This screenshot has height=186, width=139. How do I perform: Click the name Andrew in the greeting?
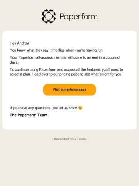point(23,43)
